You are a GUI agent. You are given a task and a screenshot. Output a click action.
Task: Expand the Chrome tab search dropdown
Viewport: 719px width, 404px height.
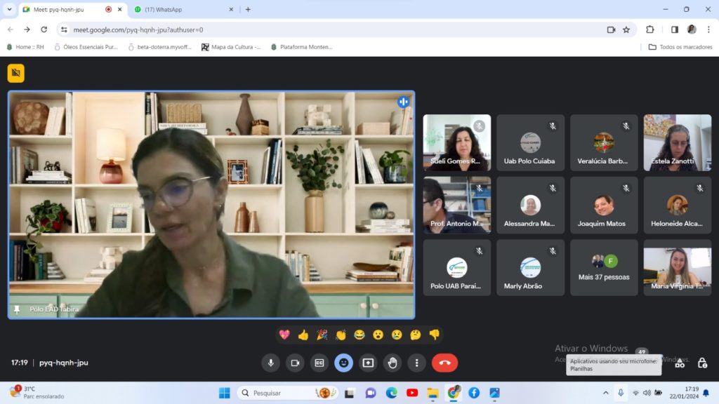[9, 9]
